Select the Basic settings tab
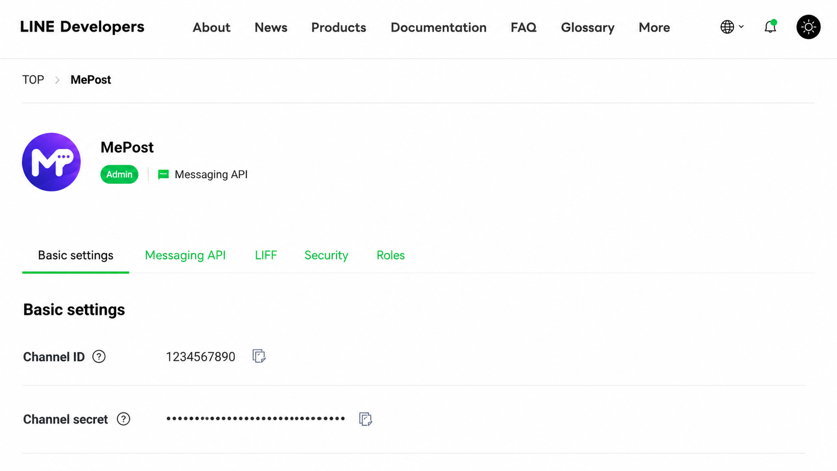The image size is (837, 471). pos(76,255)
